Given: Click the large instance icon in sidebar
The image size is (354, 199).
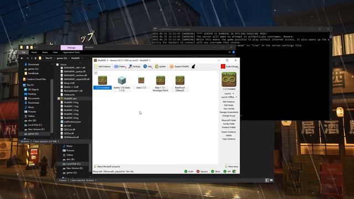Looking at the screenshot, I should [229, 80].
